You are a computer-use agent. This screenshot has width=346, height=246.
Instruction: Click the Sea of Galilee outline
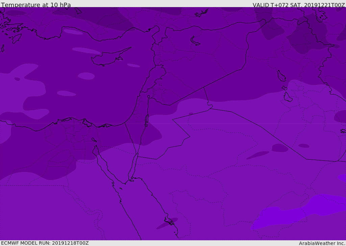point(149,97)
